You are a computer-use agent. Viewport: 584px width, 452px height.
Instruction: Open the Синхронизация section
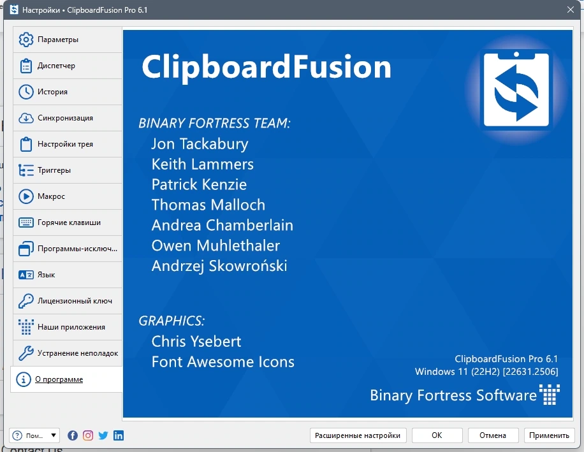tap(68, 118)
